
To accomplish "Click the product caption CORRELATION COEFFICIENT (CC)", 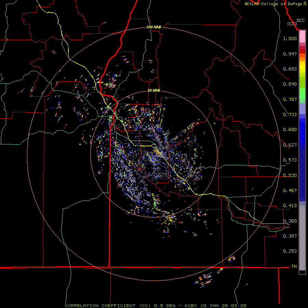I will [108, 306].
